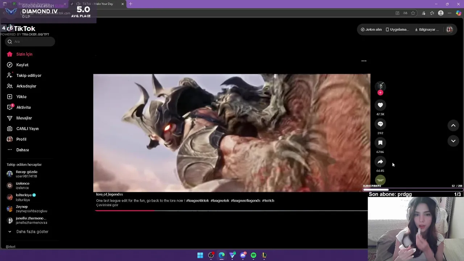Open Edge browser profile icon
This screenshot has height=261, width=464.
(441, 13)
